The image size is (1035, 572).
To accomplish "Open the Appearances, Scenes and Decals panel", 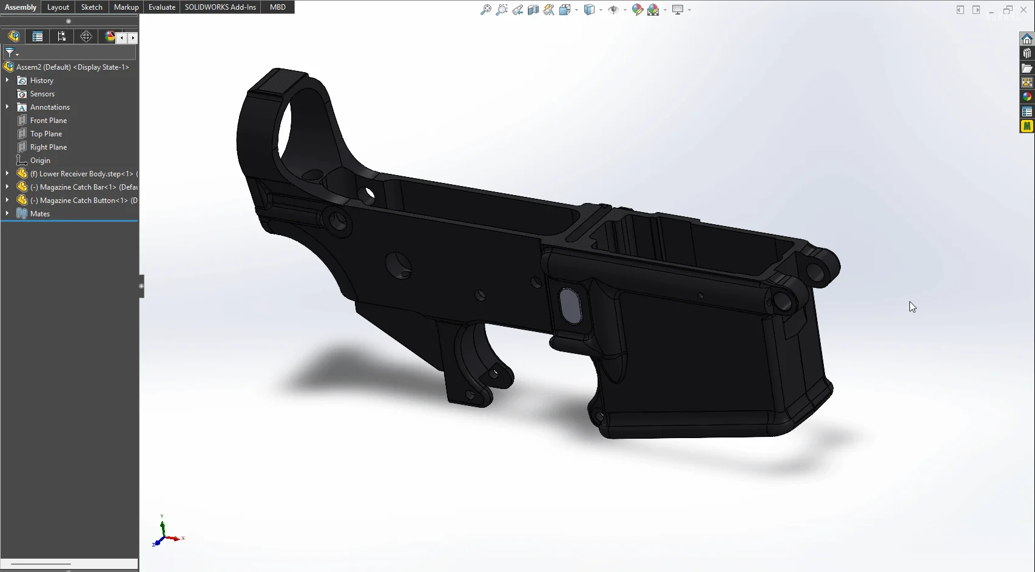I will 1027,96.
